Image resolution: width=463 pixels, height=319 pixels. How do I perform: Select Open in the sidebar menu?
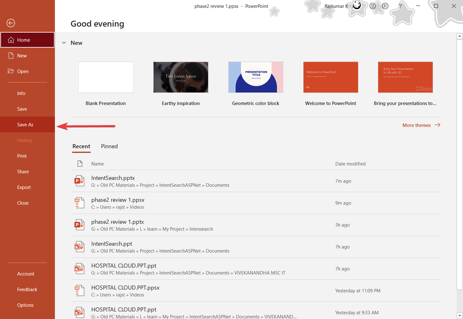[27, 71]
